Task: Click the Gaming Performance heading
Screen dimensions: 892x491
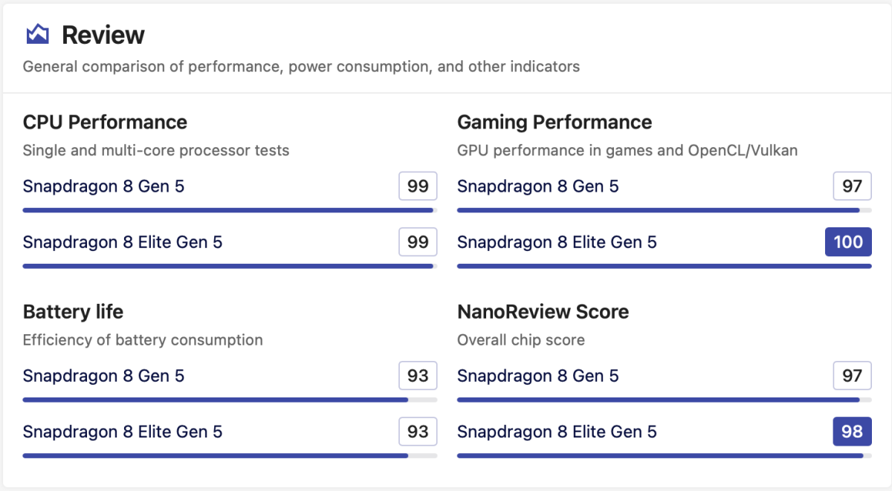Action: click(554, 123)
